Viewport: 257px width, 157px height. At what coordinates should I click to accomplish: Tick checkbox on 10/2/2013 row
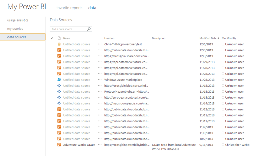[x=223, y=139]
